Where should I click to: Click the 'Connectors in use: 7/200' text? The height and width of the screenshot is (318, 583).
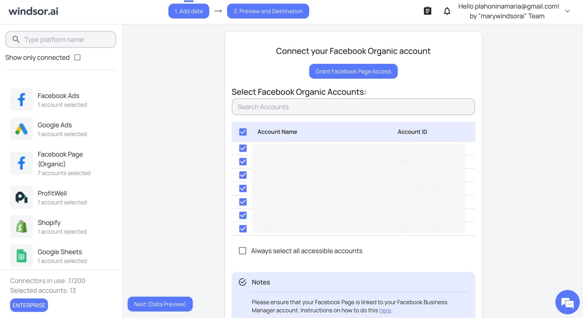[x=48, y=281]
